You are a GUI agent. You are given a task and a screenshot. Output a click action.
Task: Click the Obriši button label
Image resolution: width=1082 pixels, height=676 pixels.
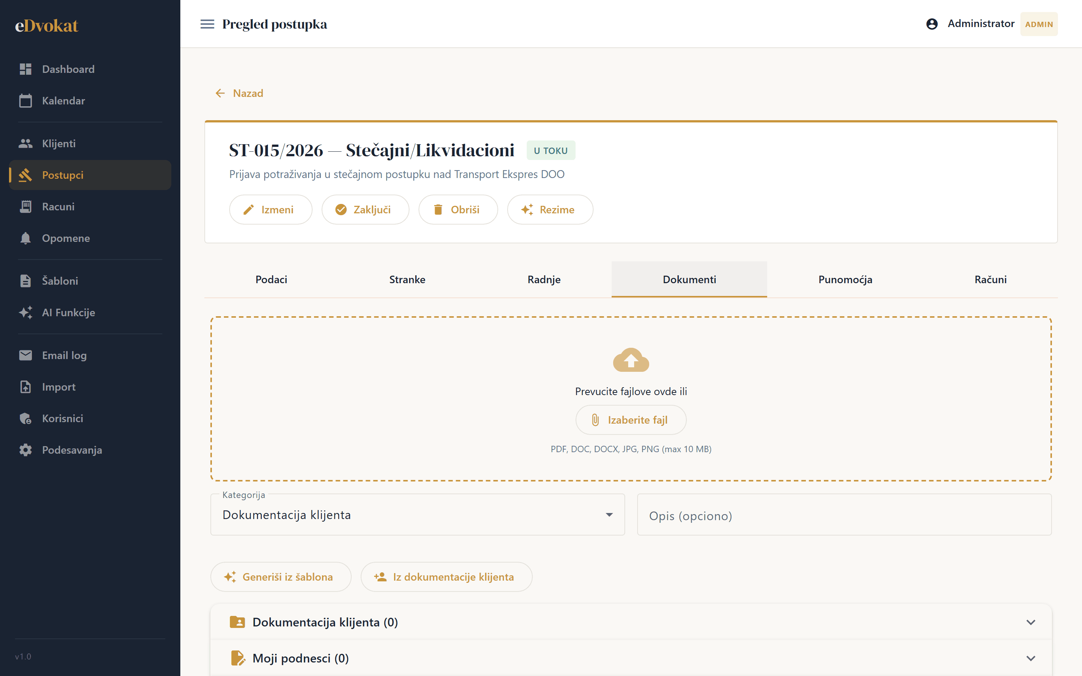[x=465, y=210]
